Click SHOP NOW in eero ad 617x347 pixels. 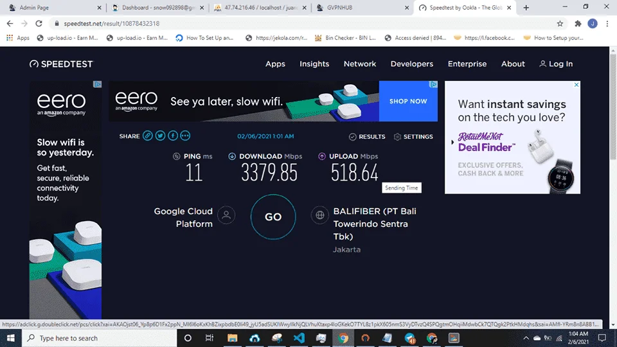coord(408,101)
